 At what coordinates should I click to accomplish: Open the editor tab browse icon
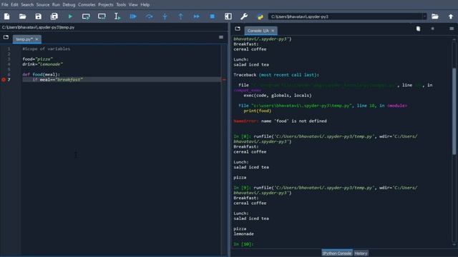pyautogui.click(x=6, y=37)
